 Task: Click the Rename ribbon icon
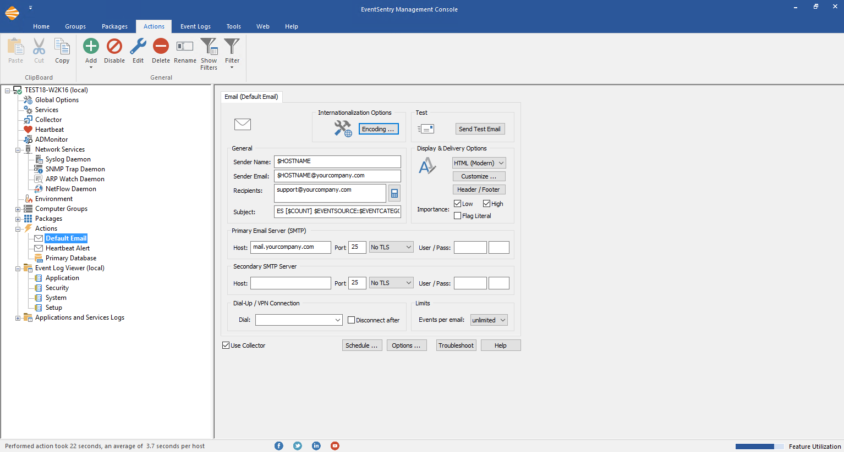185,46
